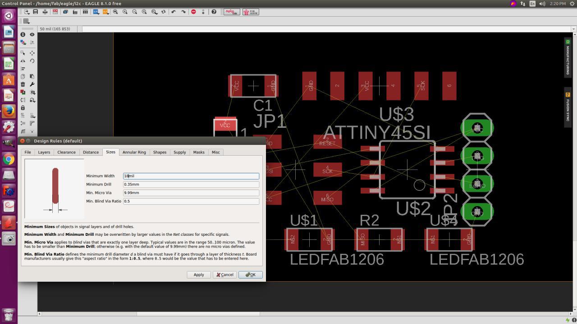
Task: Switch to the File tab
Action: point(27,152)
